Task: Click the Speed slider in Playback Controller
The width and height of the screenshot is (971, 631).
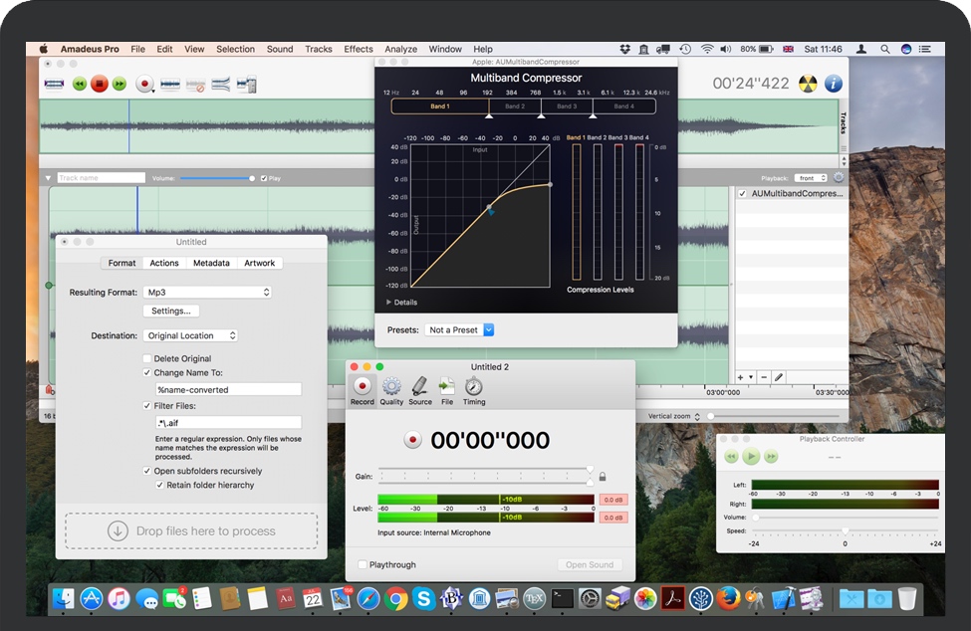Action: click(x=846, y=530)
